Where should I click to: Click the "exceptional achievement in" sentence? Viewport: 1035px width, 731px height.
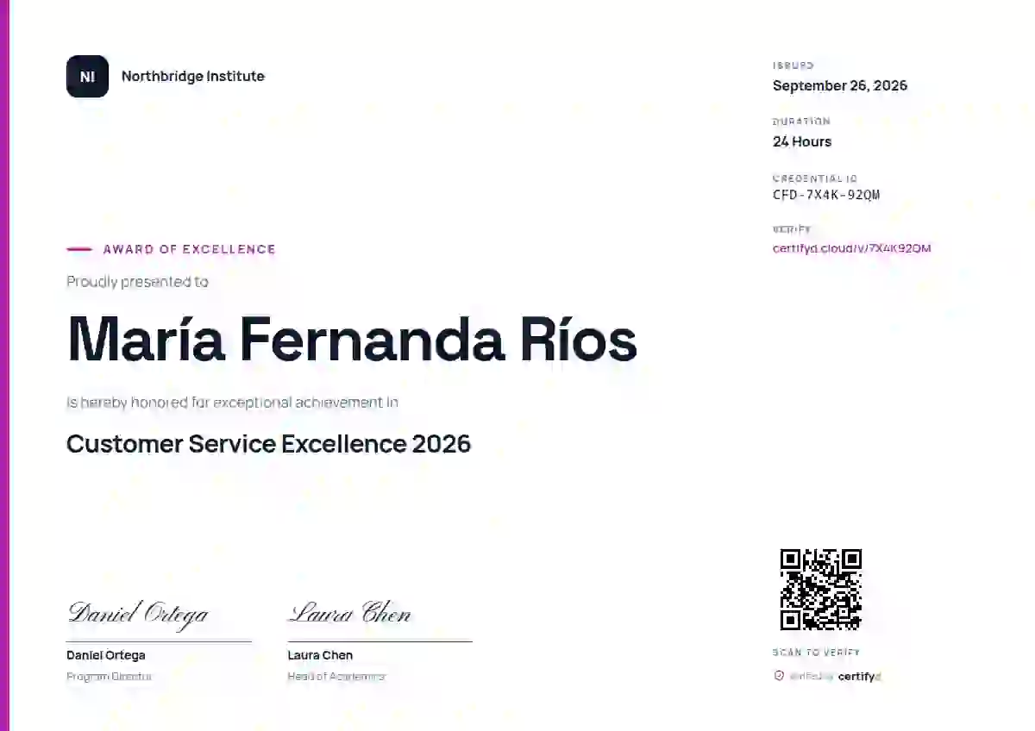(232, 402)
